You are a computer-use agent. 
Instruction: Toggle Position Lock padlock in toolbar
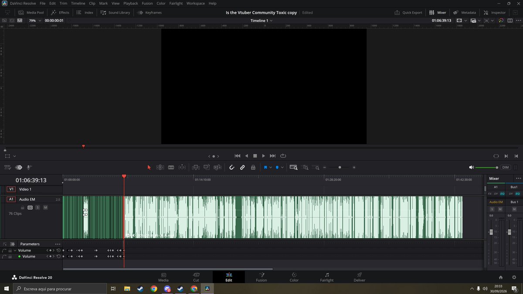click(253, 167)
